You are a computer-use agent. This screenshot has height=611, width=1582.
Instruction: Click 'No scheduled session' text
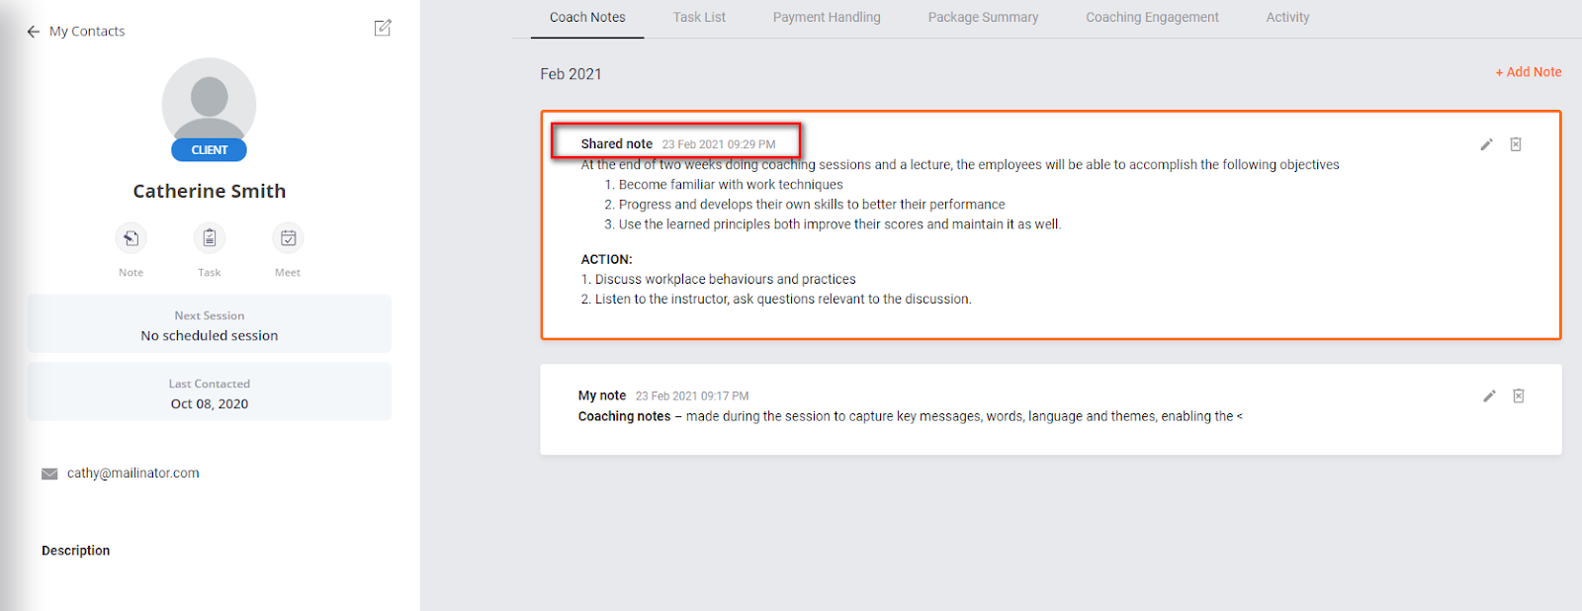pyautogui.click(x=210, y=336)
